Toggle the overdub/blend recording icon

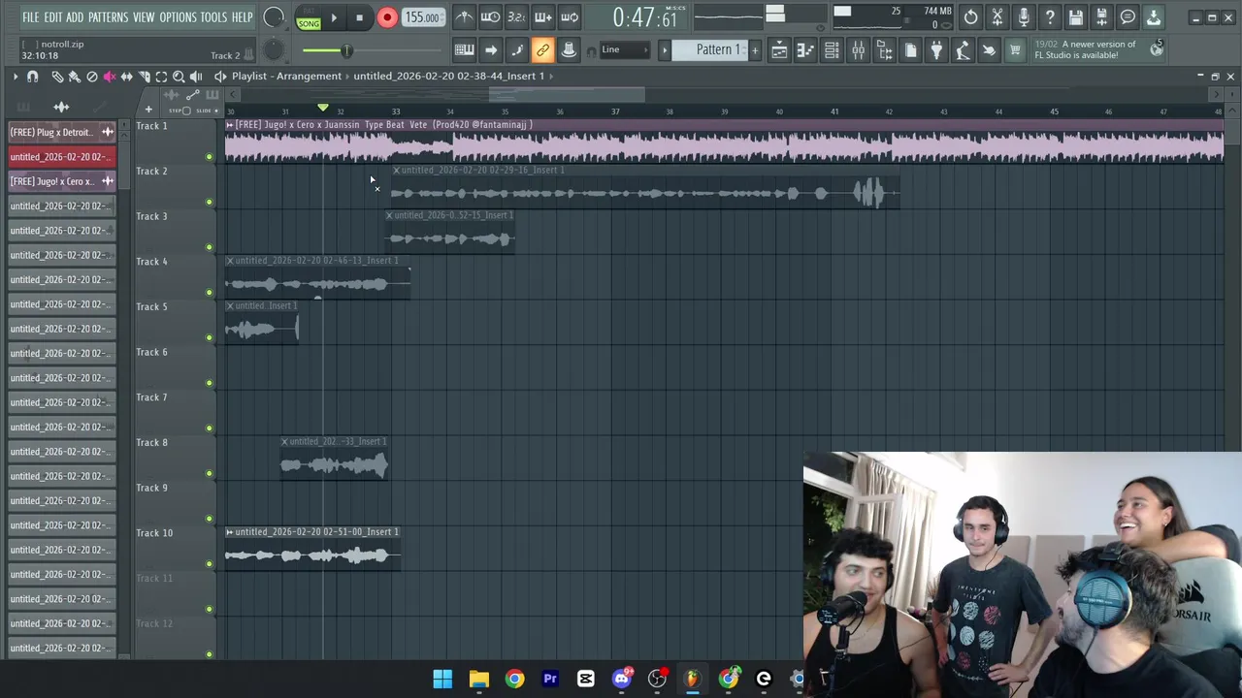[542, 17]
